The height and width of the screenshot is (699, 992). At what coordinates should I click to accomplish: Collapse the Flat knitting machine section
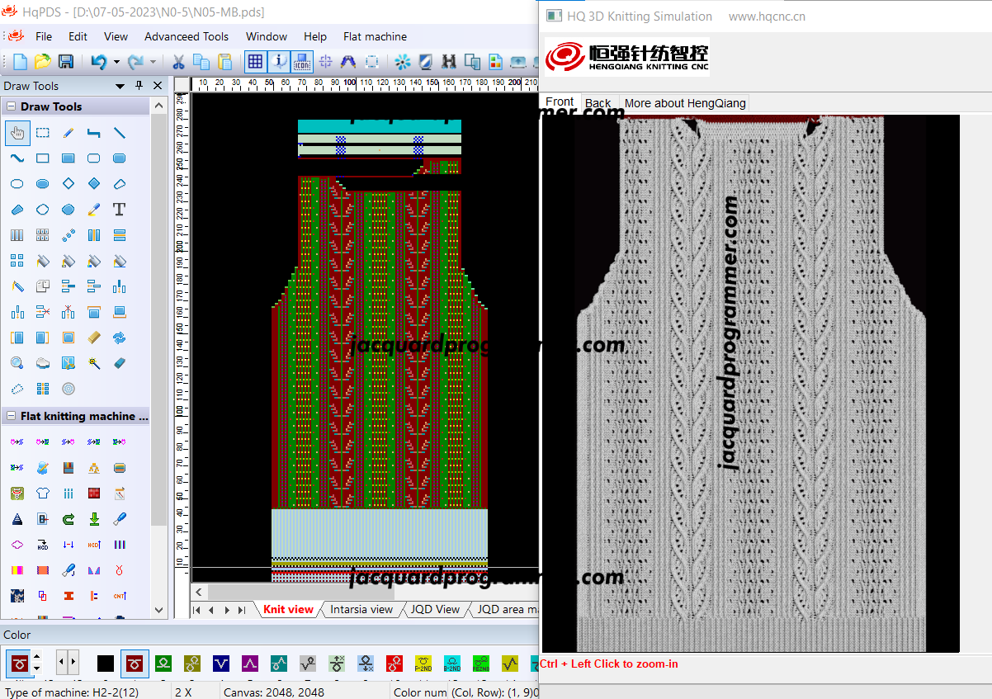pos(12,417)
